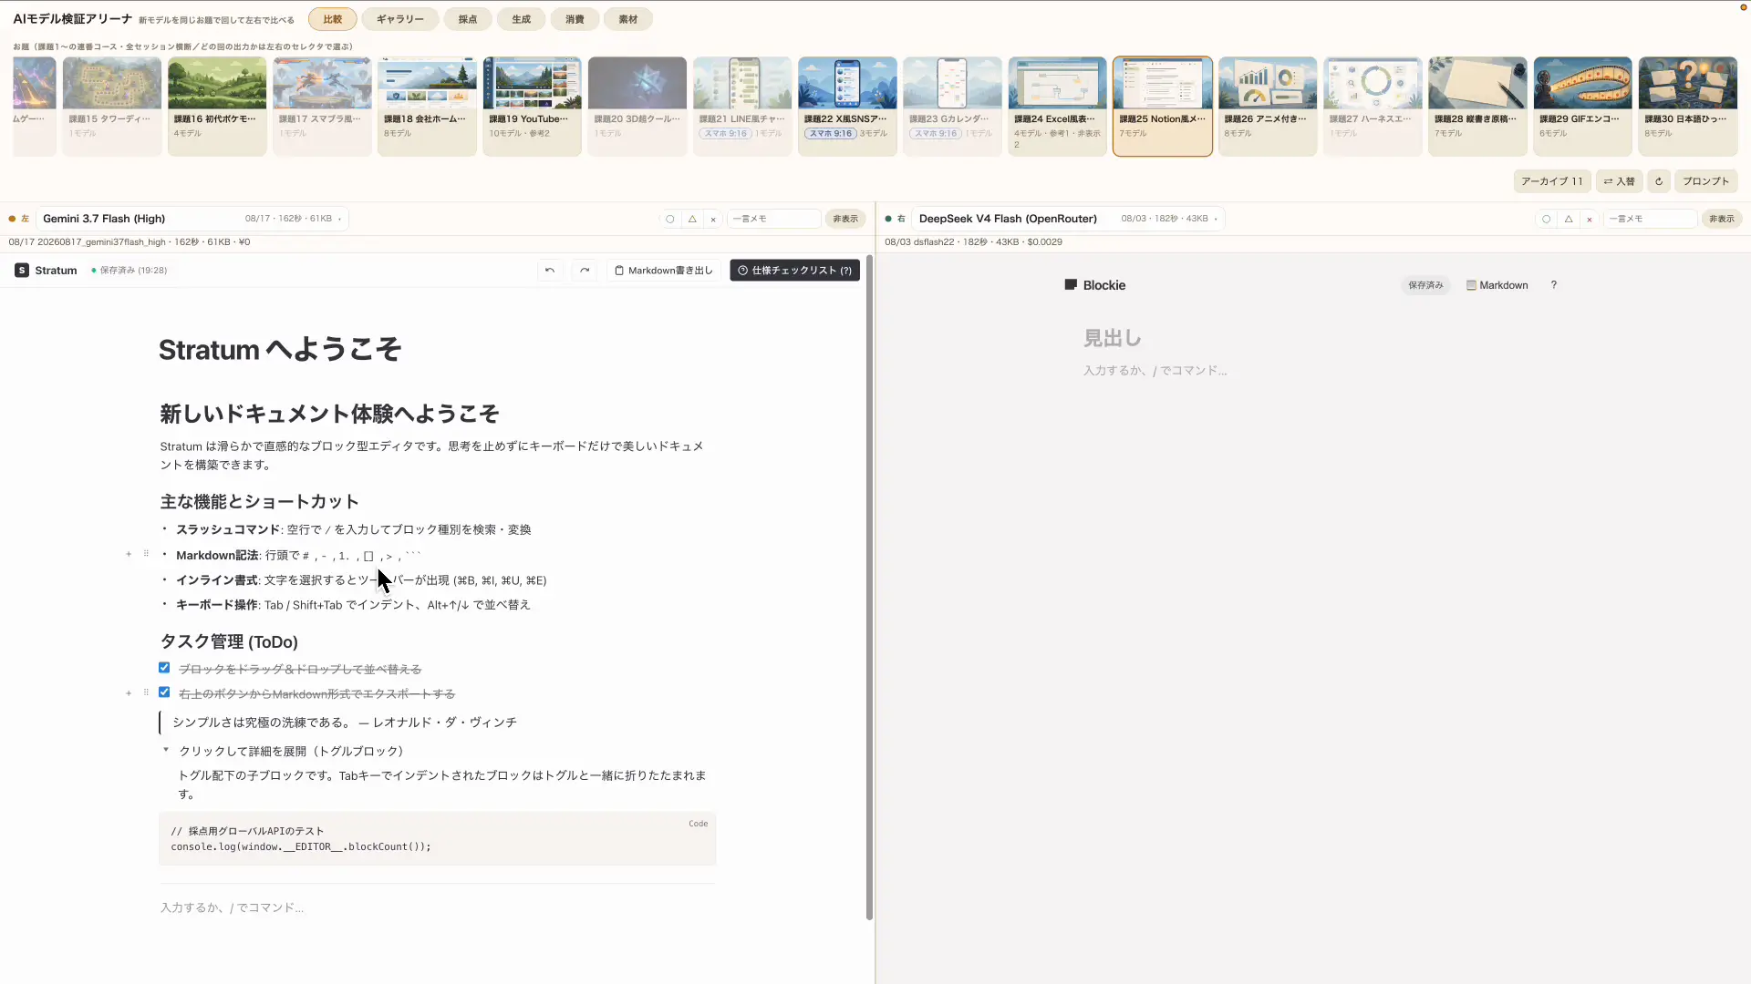This screenshot has width=1751, height=984.
Task: Select 課題30 日本語ひっ thumbnail card
Action: [x=1688, y=106]
